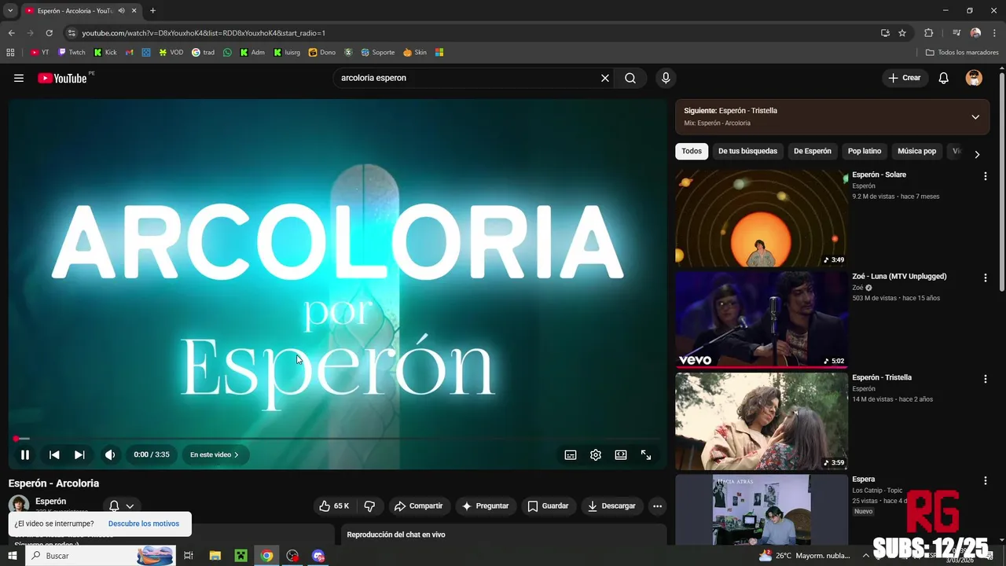The image size is (1006, 566).
Task: Open Windows Task View button
Action: (189, 556)
